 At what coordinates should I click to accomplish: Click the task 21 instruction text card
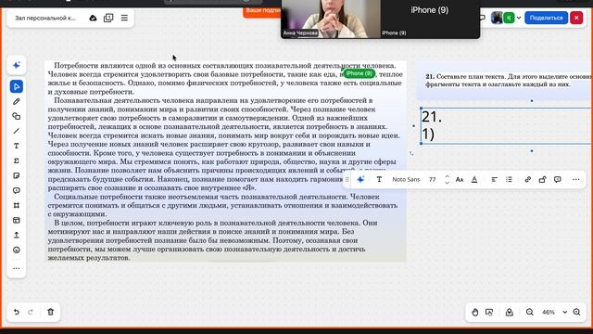505,81
